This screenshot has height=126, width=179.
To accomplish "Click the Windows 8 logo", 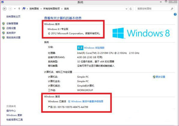I will coord(141,33).
